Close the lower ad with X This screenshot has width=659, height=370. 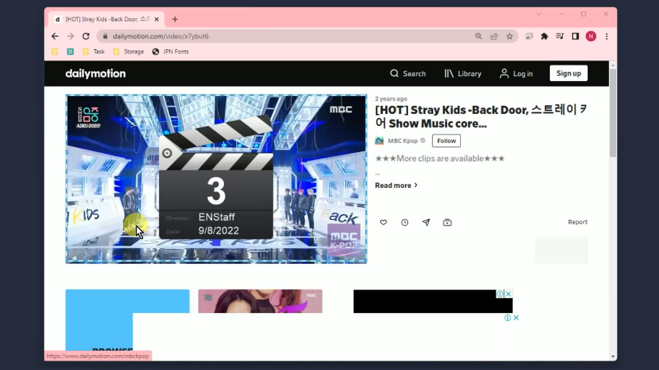point(516,318)
